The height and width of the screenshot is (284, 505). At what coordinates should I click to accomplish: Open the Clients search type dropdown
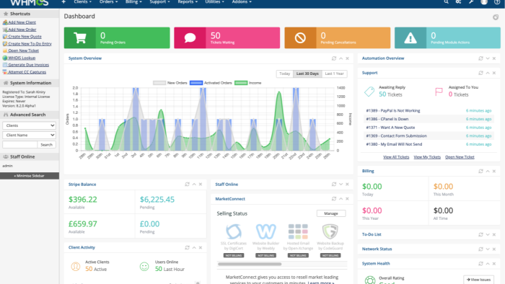click(29, 125)
